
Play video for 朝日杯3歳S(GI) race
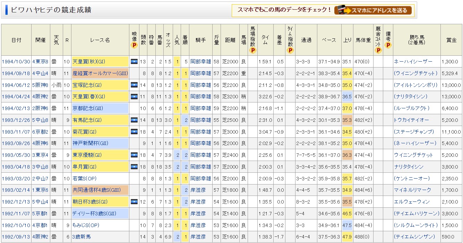point(134,202)
